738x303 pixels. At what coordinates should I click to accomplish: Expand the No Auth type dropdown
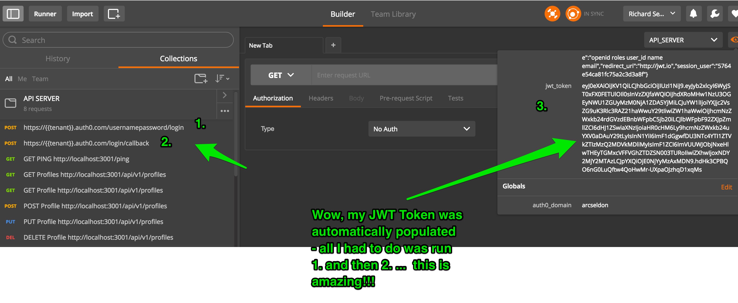click(x=421, y=129)
